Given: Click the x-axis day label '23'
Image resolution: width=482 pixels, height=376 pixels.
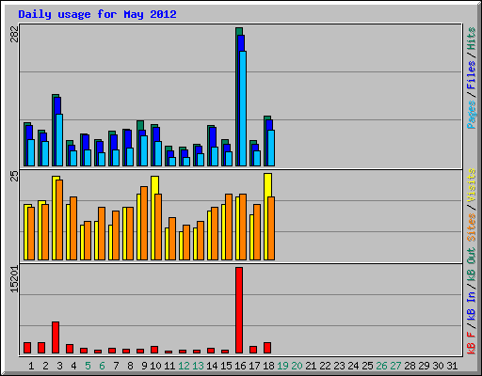Looking at the screenshot, I should [x=339, y=366].
